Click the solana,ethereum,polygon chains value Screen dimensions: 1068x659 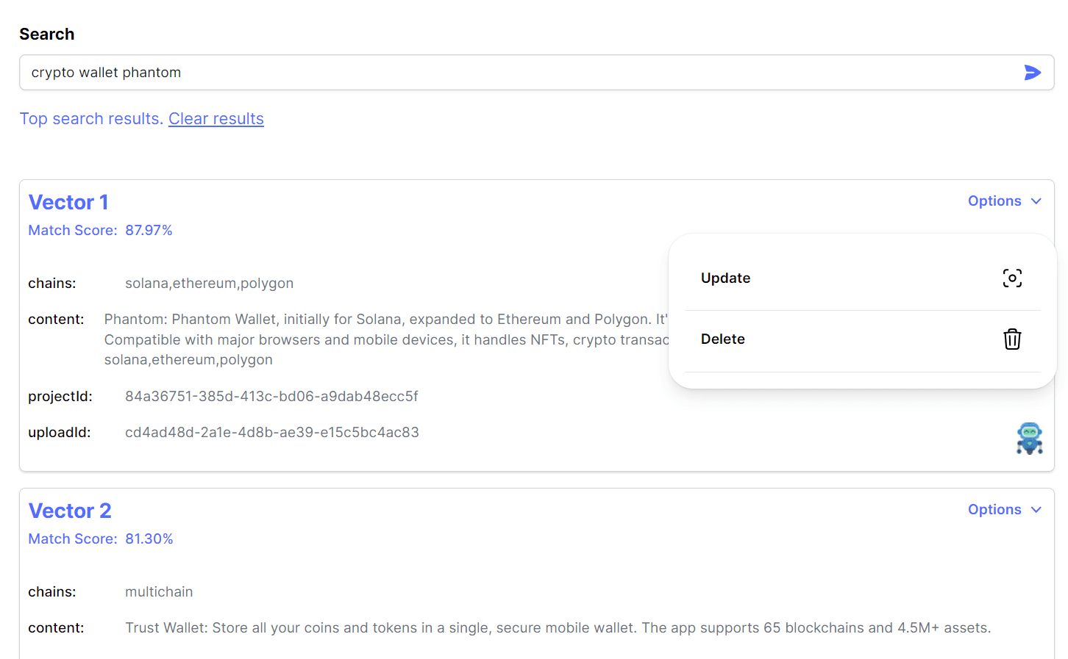click(x=210, y=284)
